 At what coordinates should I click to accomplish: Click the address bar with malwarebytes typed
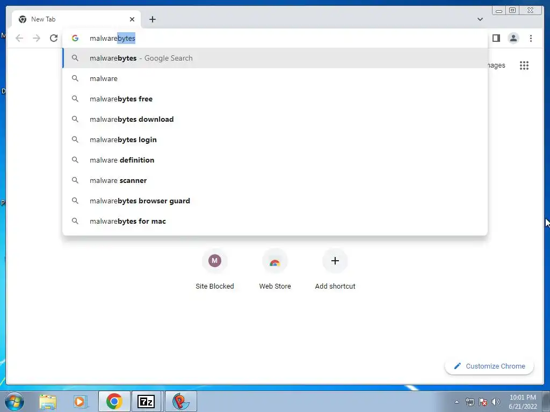tap(275, 38)
